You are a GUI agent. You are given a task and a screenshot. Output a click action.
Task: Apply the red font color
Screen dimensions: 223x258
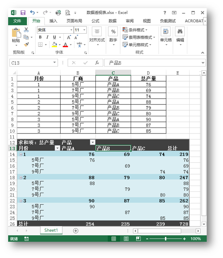click(x=66, y=44)
